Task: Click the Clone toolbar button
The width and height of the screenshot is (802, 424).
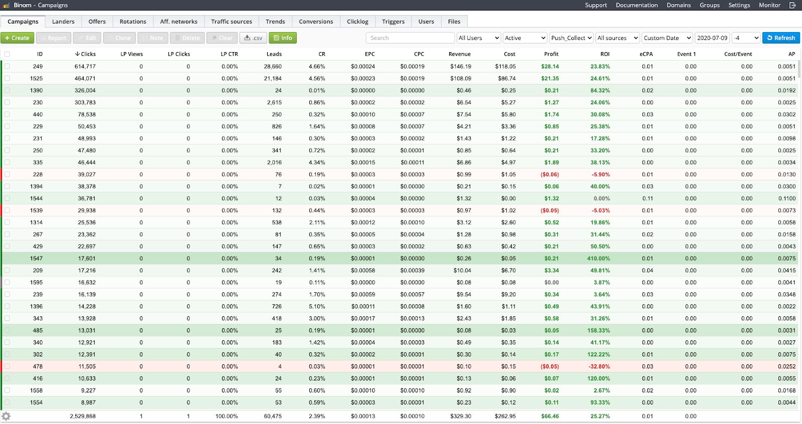Action: 119,38
